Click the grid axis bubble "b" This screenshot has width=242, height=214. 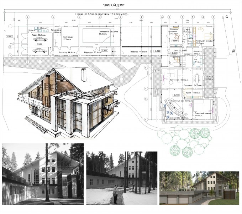[x=53, y=17]
